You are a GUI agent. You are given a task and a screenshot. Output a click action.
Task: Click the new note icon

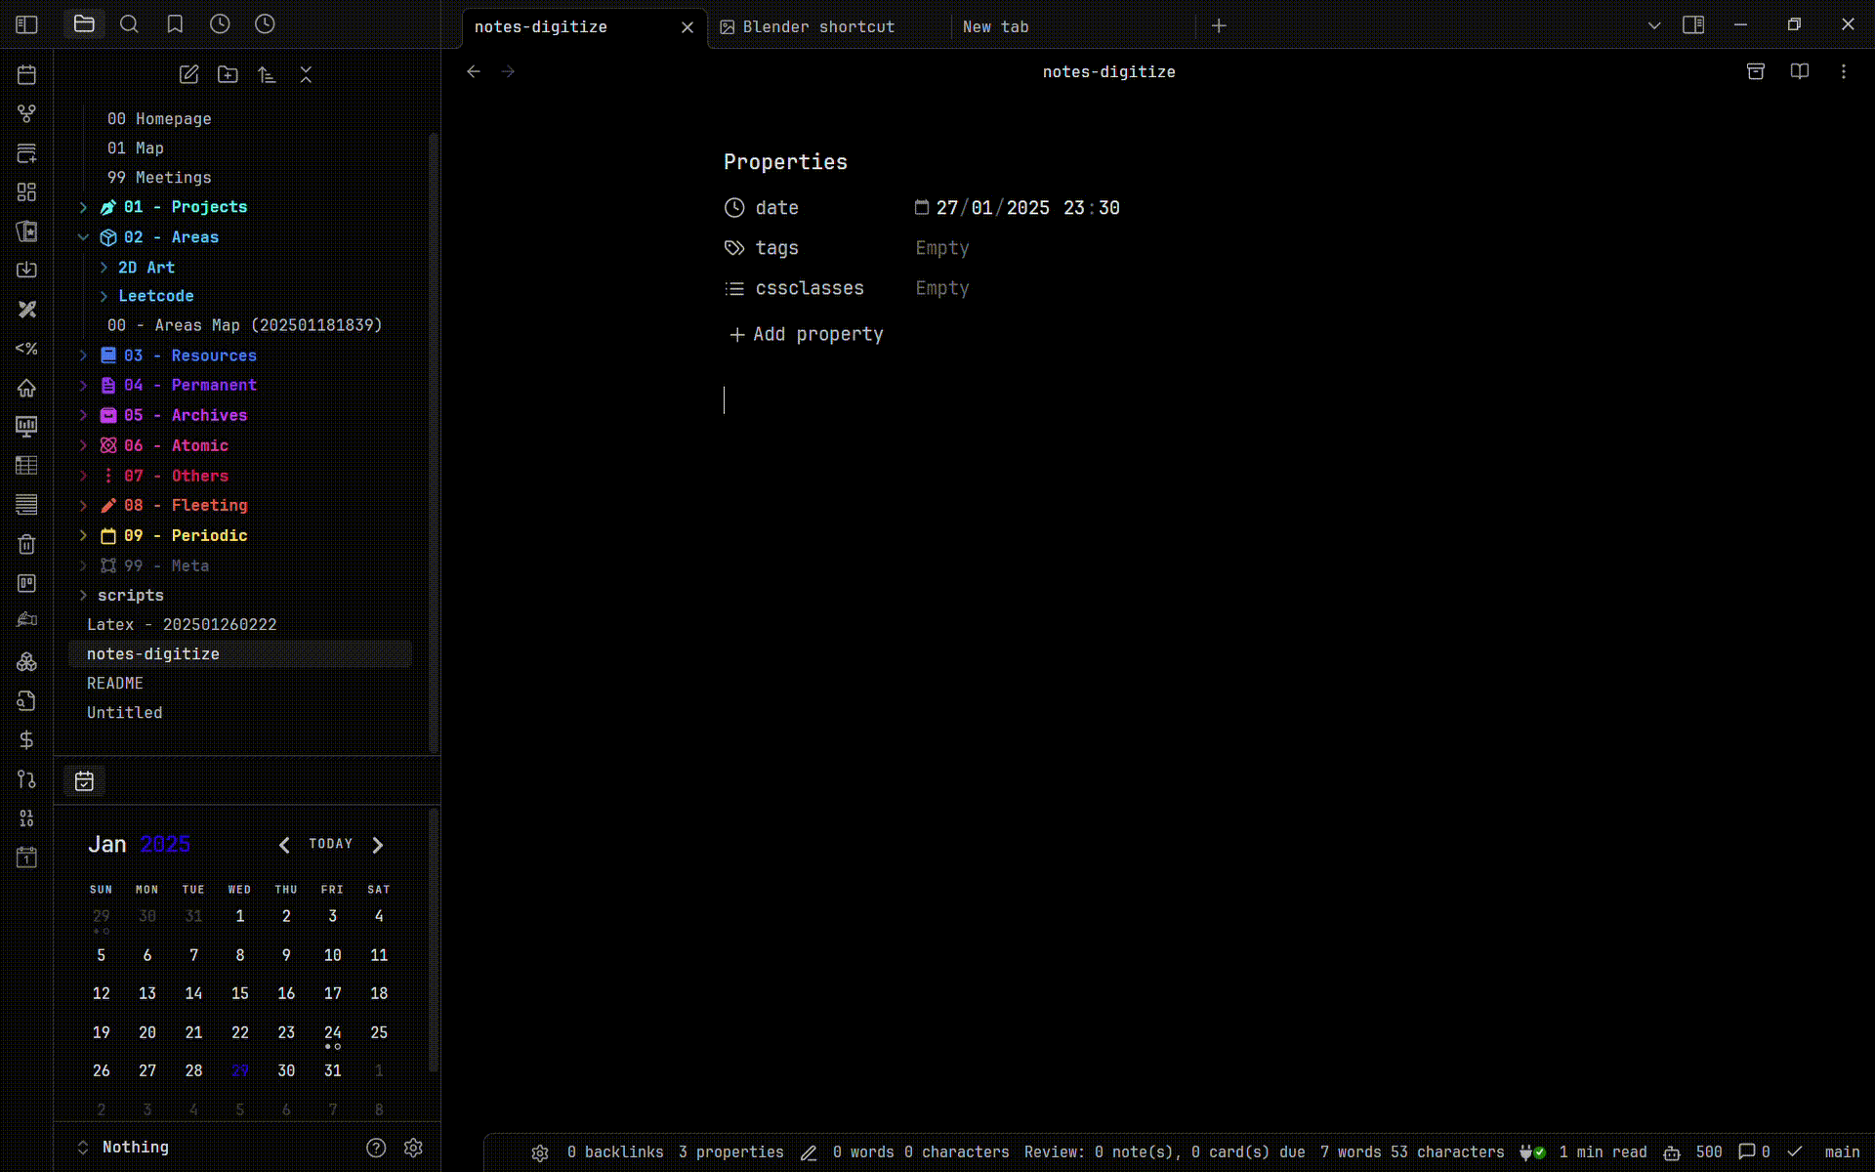tap(188, 74)
